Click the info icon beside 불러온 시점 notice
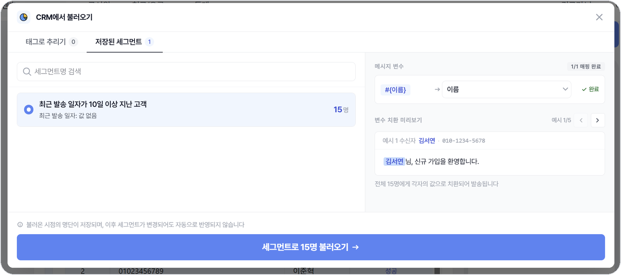The width and height of the screenshot is (621, 275). 20,225
